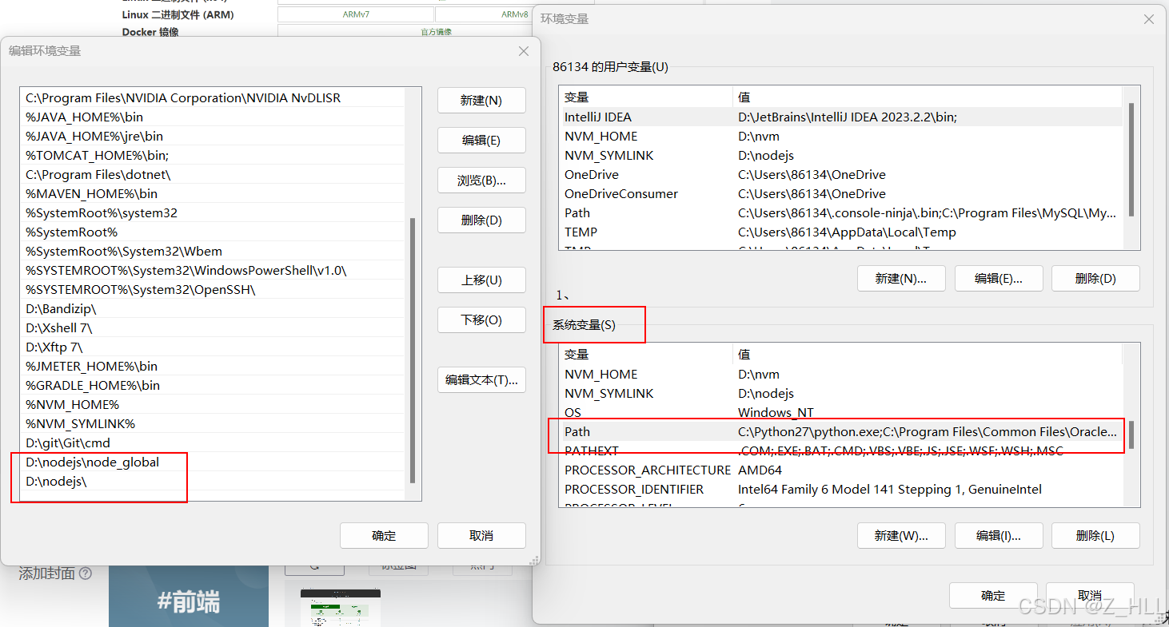Open 编辑文本(T)... text editor
The height and width of the screenshot is (627, 1169).
click(x=481, y=380)
